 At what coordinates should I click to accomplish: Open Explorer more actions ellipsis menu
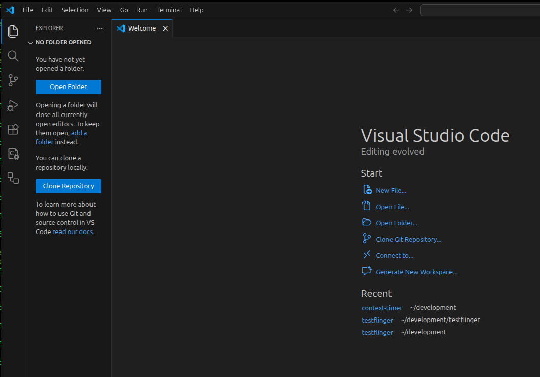click(x=100, y=28)
